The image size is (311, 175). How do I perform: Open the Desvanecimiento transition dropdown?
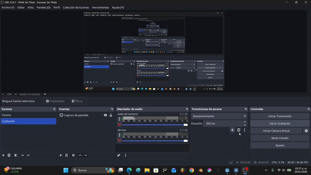(x=219, y=116)
